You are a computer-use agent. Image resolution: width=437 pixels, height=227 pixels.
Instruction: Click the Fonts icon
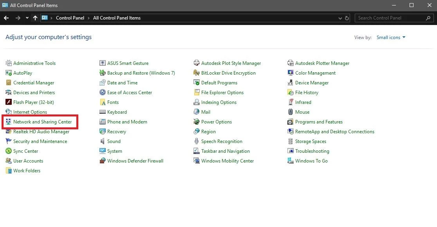click(x=103, y=102)
